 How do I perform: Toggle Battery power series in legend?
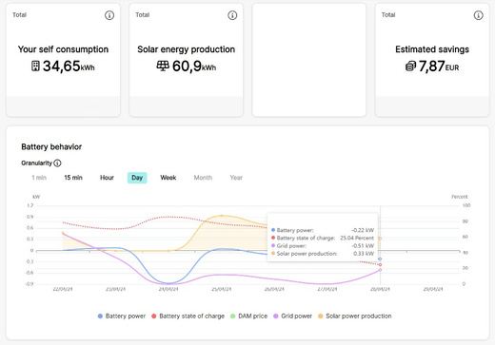(122, 316)
